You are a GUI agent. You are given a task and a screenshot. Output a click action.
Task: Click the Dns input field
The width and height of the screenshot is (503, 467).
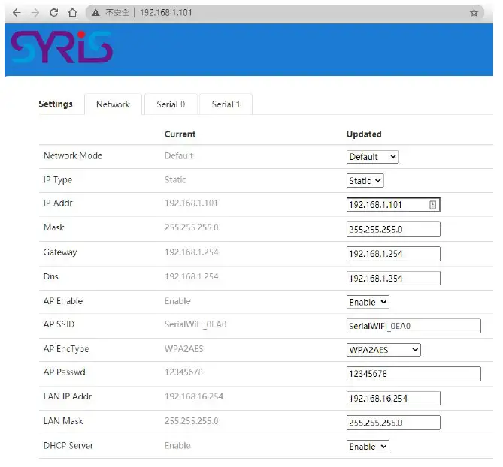pyautogui.click(x=393, y=278)
